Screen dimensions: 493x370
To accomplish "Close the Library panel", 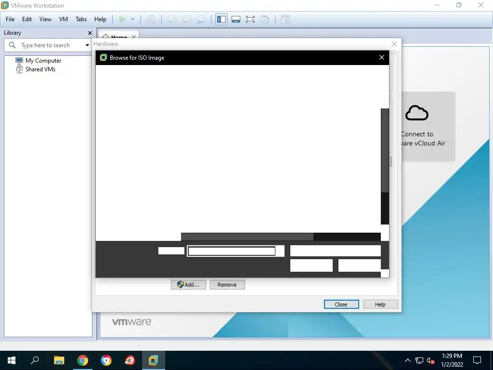I will tap(90, 33).
